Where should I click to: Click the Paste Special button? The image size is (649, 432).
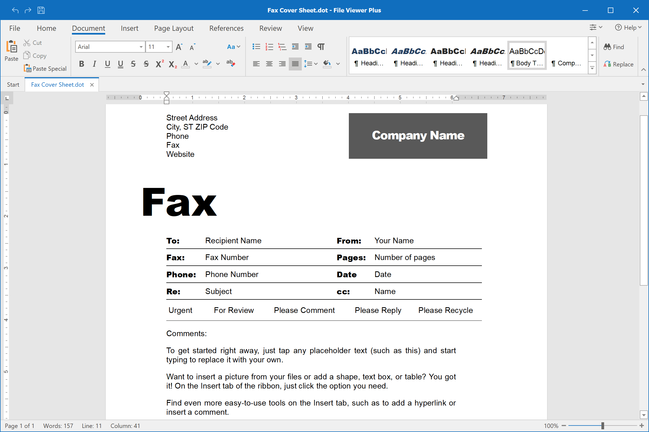(x=45, y=68)
